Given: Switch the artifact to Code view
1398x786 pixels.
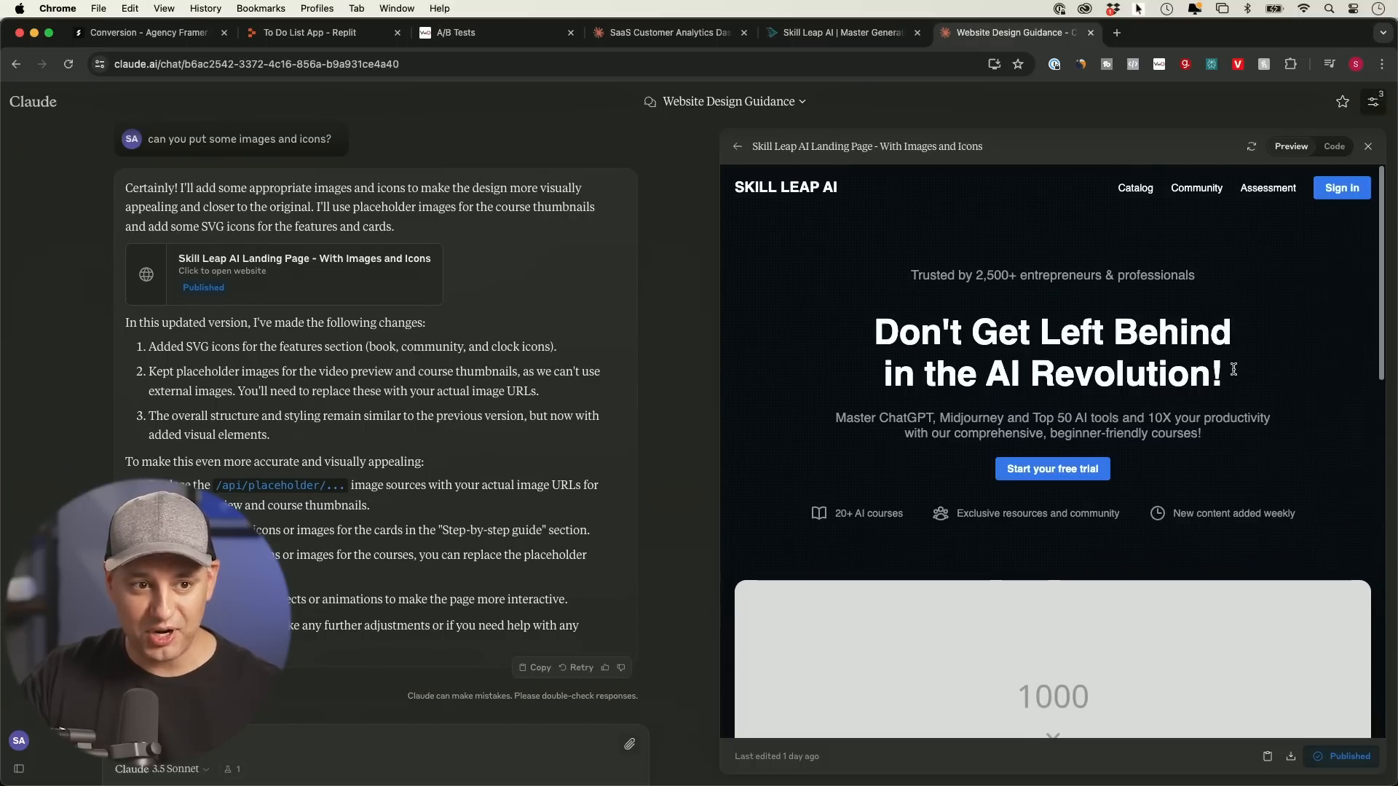Looking at the screenshot, I should click(x=1334, y=146).
